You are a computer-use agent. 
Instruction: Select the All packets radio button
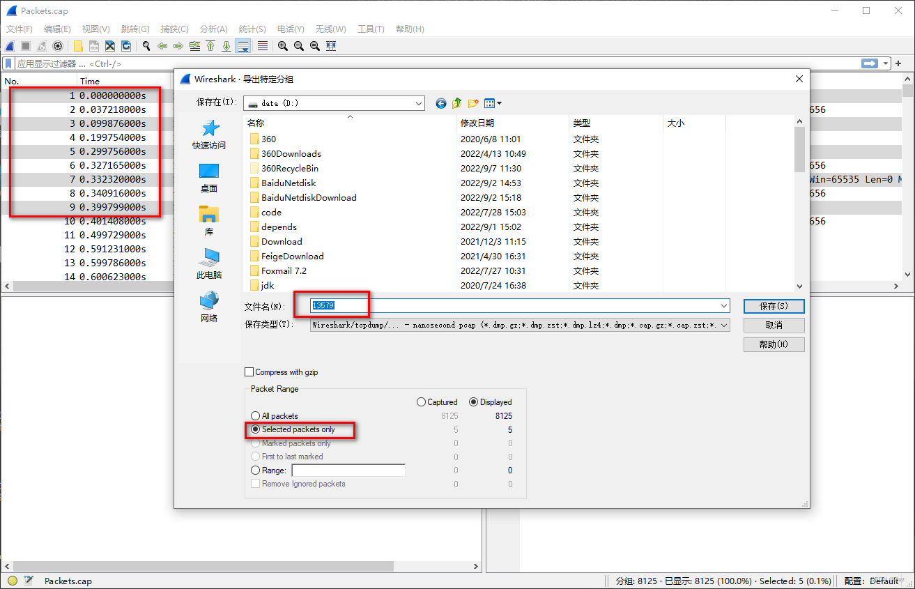(255, 416)
